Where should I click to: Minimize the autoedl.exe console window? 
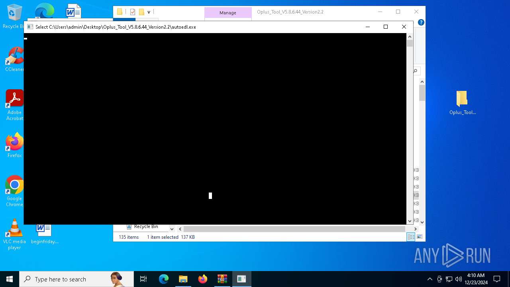coord(368,27)
